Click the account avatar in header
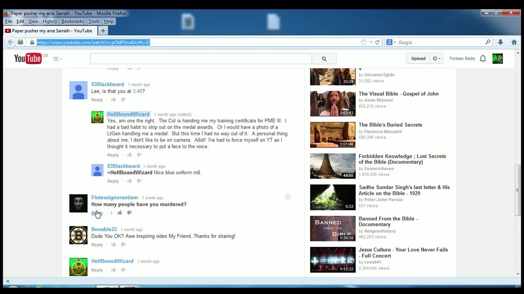 497,58
